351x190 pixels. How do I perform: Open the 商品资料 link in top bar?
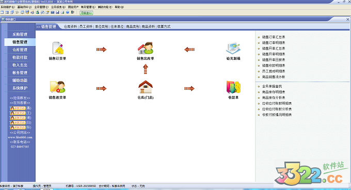coord(148,27)
